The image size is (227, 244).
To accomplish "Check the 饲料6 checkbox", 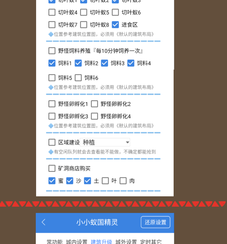I will [x=78, y=78].
